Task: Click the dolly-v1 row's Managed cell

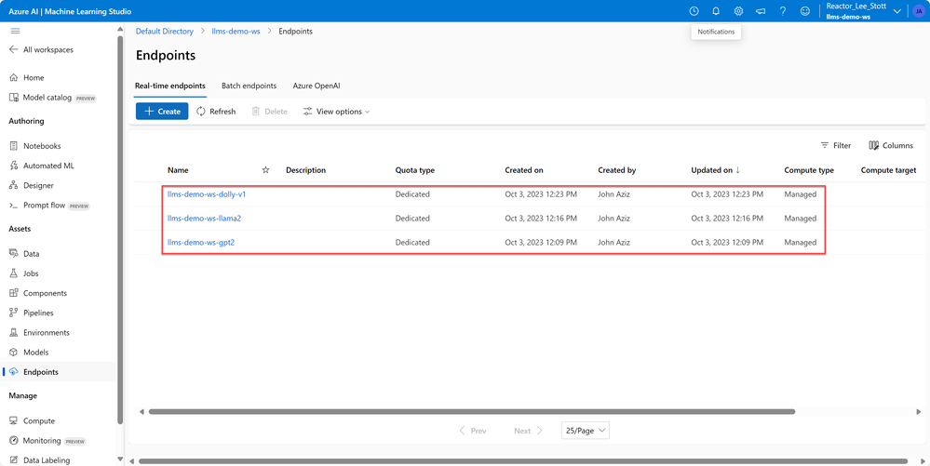Action: [800, 194]
